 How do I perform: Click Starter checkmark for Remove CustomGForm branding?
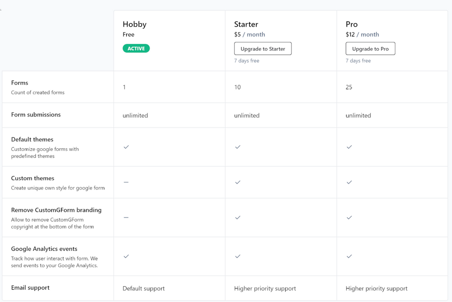click(238, 217)
